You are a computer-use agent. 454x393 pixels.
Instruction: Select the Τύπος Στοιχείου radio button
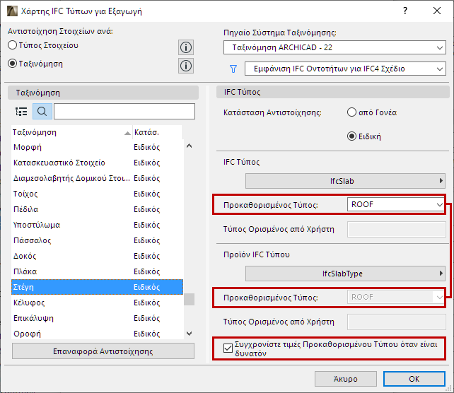[13, 45]
